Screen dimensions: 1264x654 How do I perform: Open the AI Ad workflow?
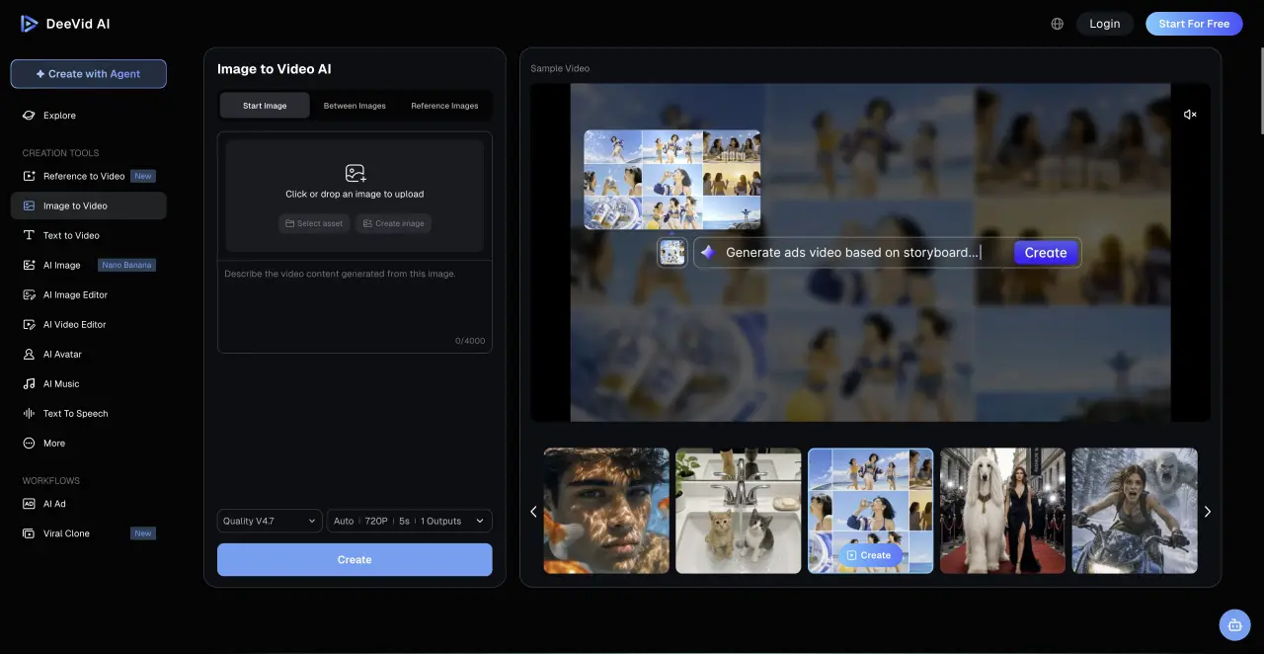[89, 504]
